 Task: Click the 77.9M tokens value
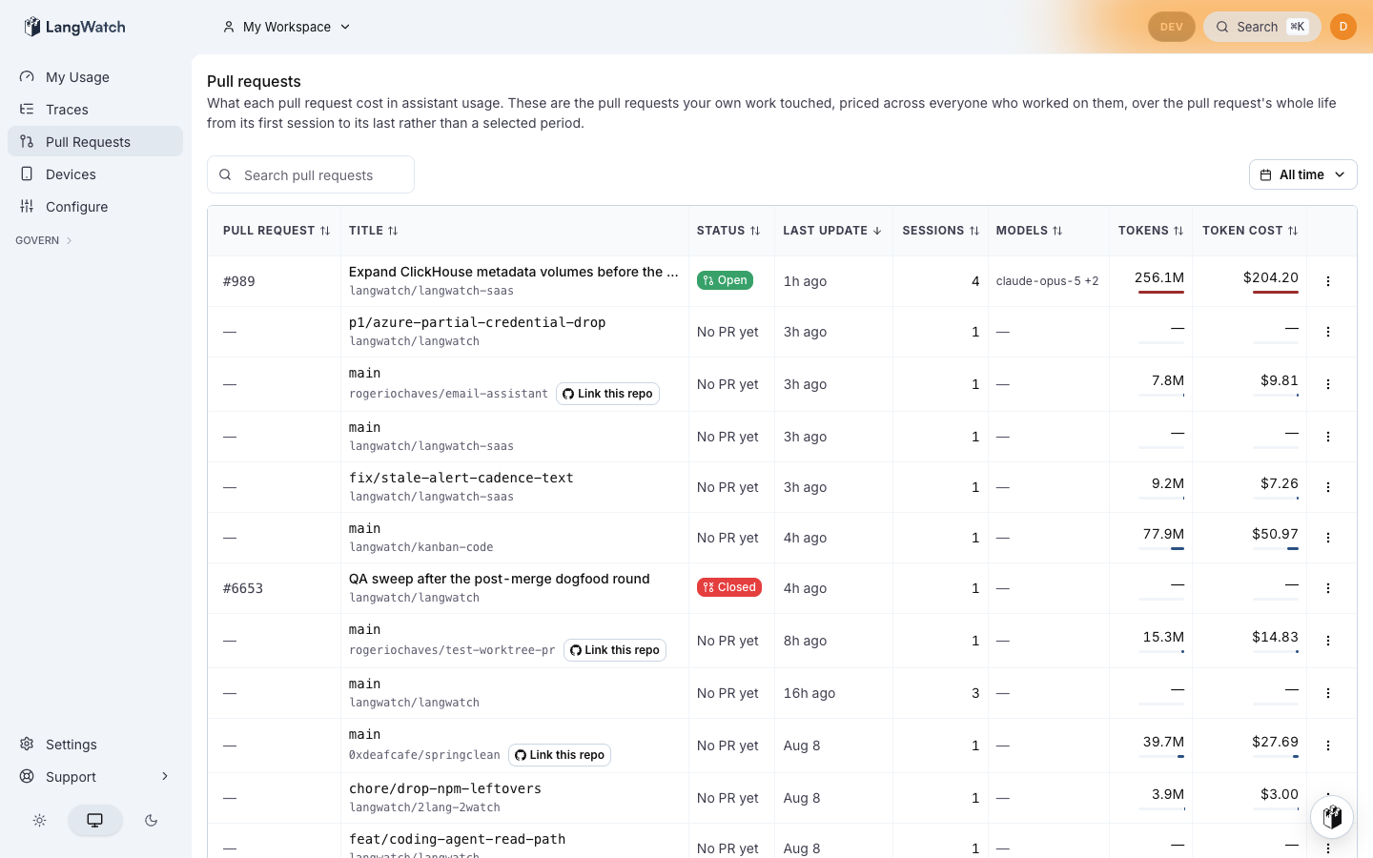click(1163, 534)
